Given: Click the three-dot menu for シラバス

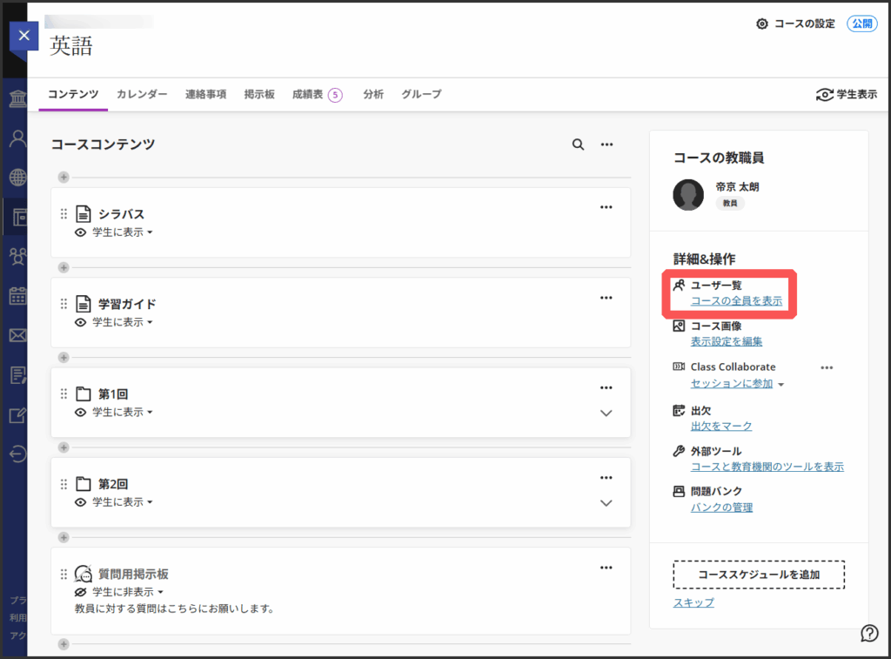Looking at the screenshot, I should [x=606, y=207].
